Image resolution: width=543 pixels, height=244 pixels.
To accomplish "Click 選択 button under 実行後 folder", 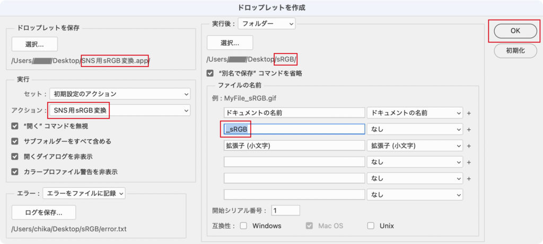I will point(230,42).
